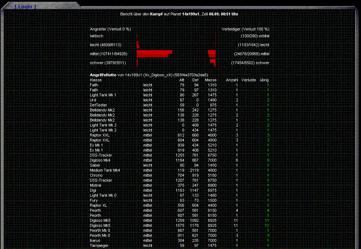Viewport: 361px width, 249px height.
Task: Click the Angriffsflotte heading
Action: click(103, 75)
